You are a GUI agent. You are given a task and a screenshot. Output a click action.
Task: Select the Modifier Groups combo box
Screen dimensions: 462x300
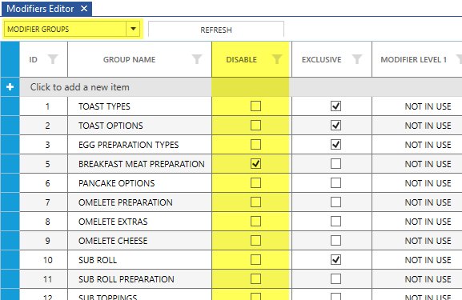click(x=66, y=29)
